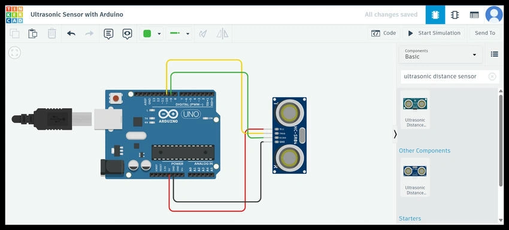Select the Arduino Uno board
Screen dimensions: 509x230
tap(161, 134)
